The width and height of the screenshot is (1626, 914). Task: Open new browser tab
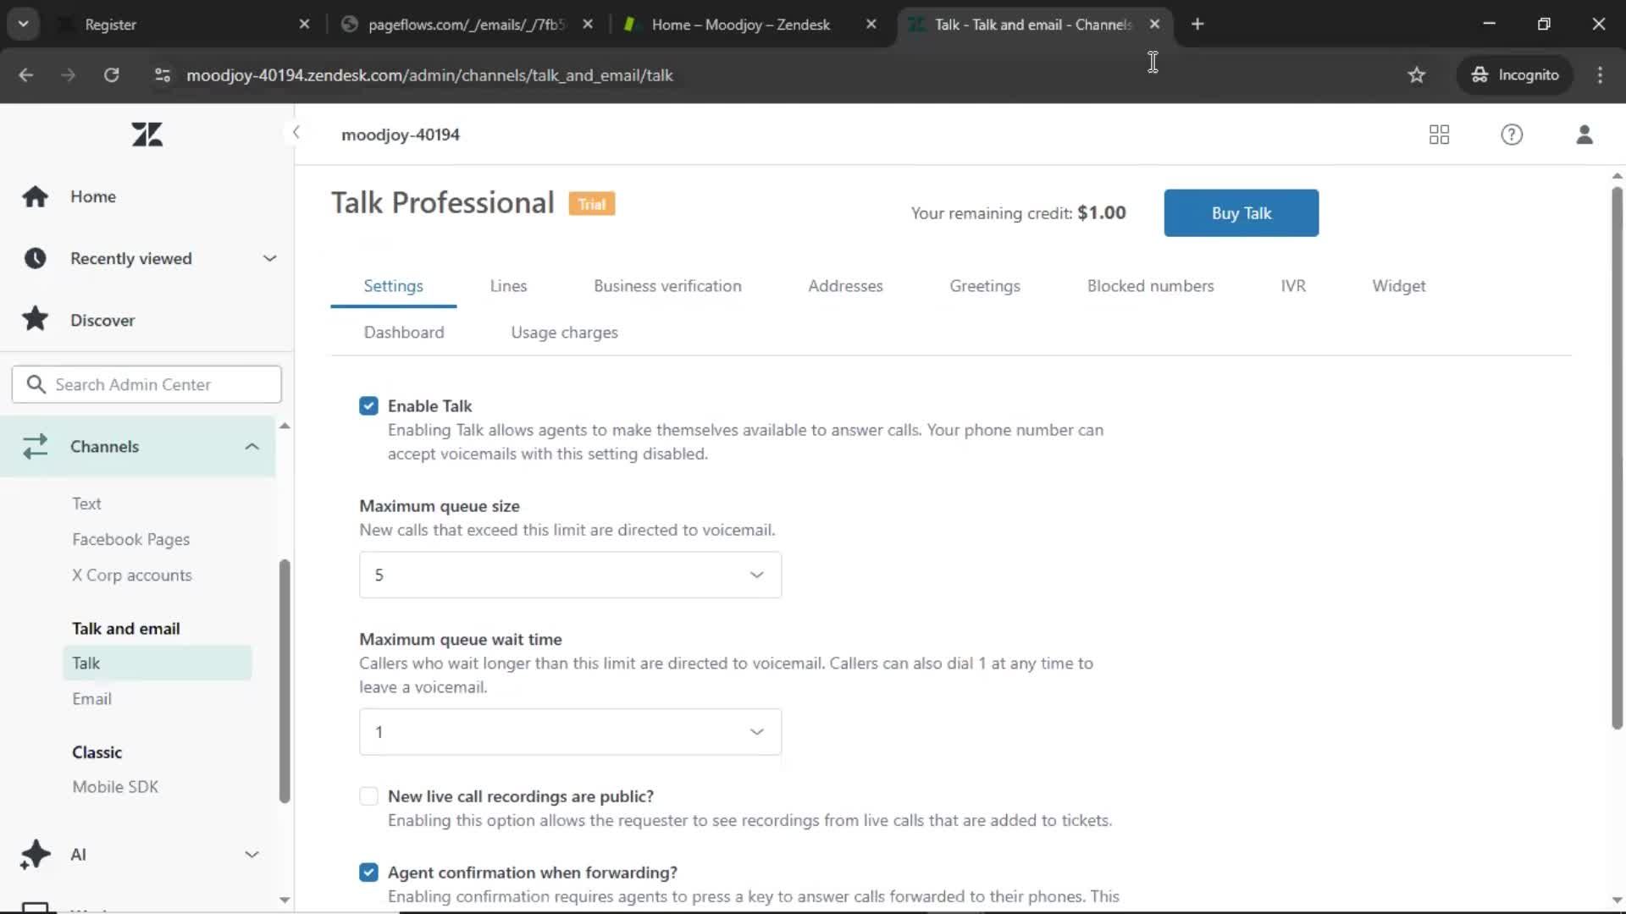pos(1197,25)
